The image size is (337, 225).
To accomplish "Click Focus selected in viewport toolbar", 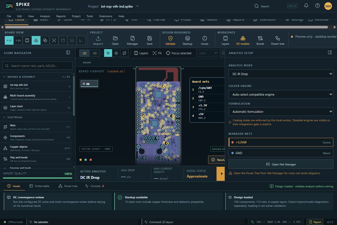I will click(179, 53).
